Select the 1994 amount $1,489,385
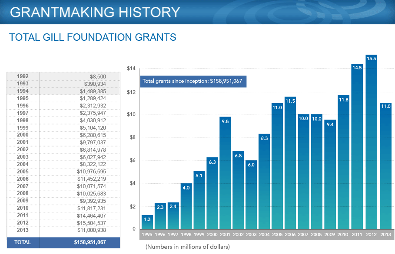The height and width of the screenshot is (254, 395). (93, 91)
